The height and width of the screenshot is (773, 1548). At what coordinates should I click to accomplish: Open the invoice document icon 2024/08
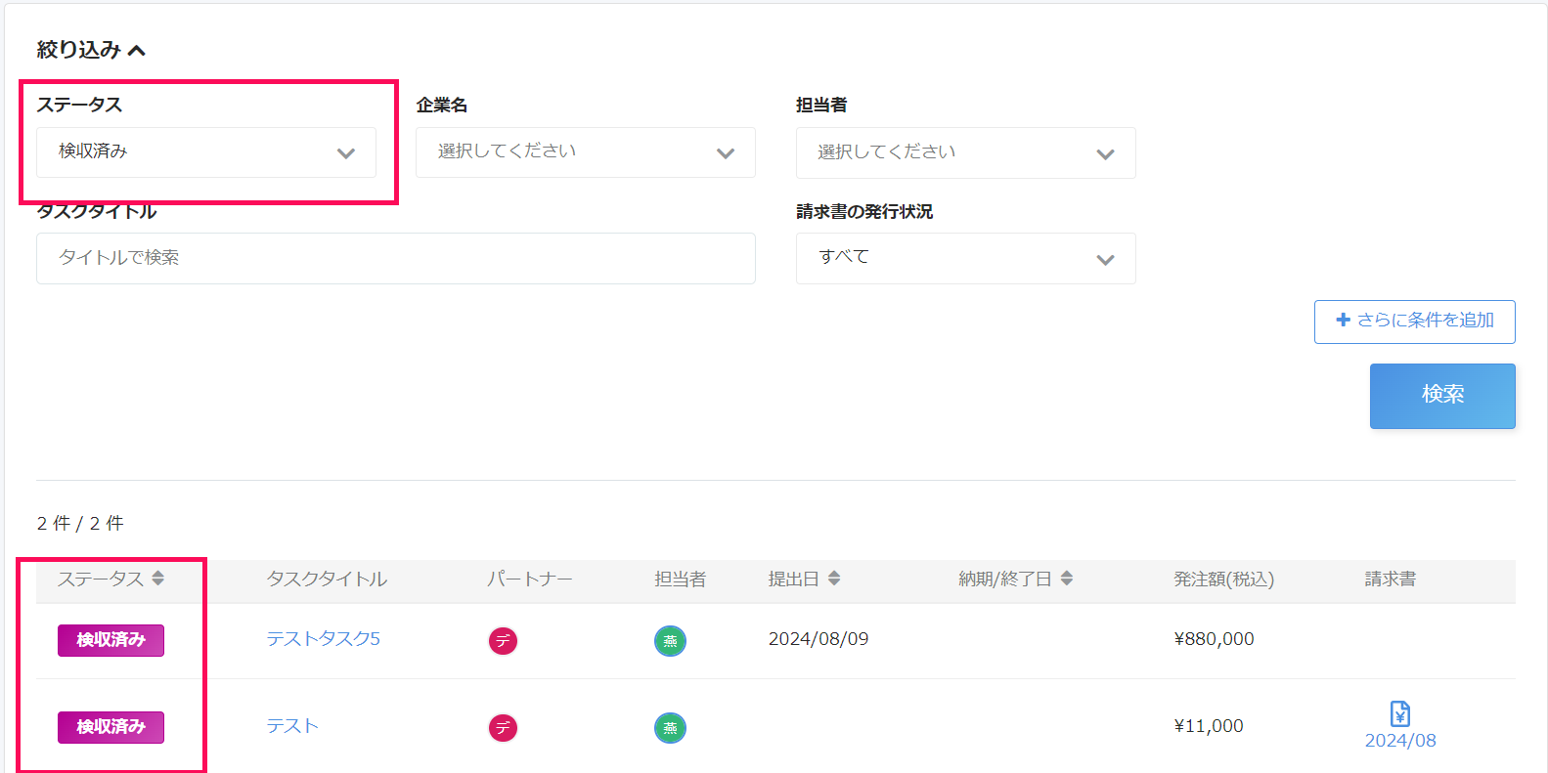click(1400, 713)
